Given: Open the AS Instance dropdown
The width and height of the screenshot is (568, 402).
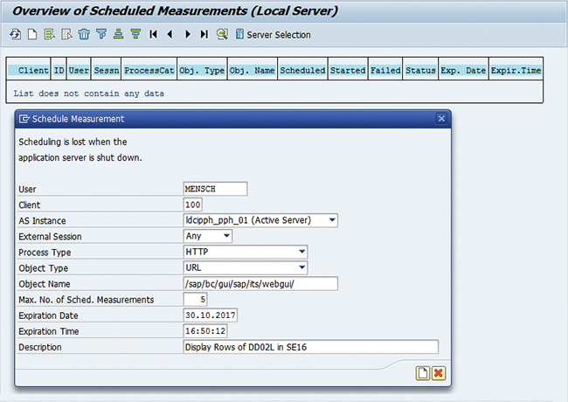Looking at the screenshot, I should [x=332, y=220].
